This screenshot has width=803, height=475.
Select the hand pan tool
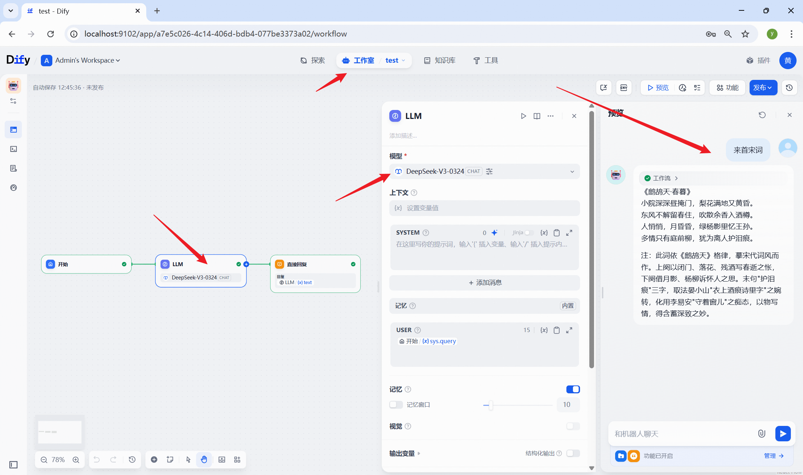(x=204, y=460)
